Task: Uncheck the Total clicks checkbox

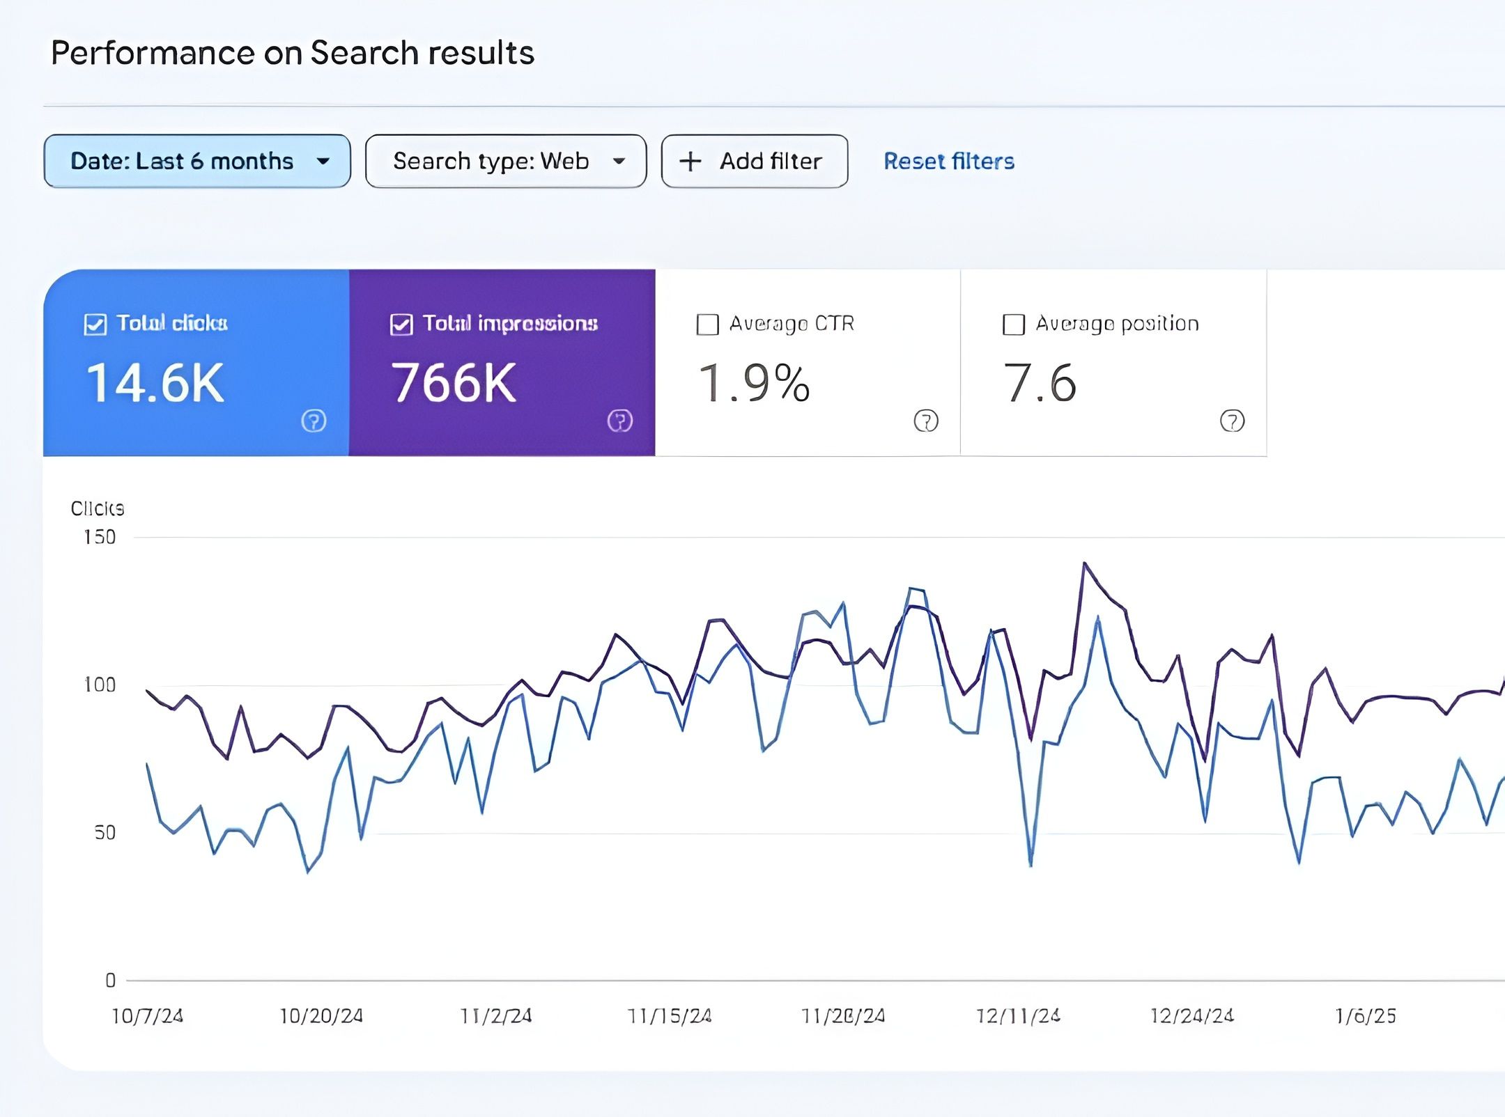Action: click(95, 325)
